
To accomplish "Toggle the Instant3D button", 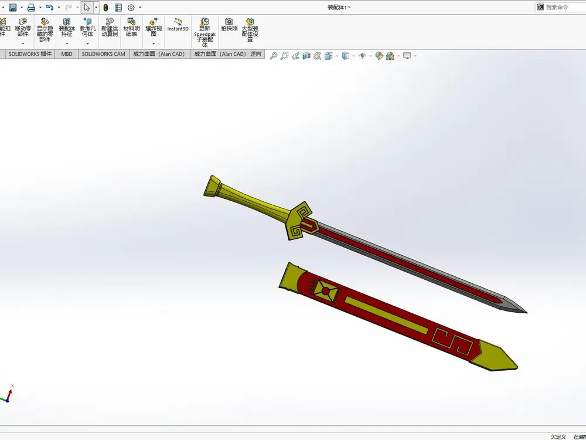I will point(178,25).
